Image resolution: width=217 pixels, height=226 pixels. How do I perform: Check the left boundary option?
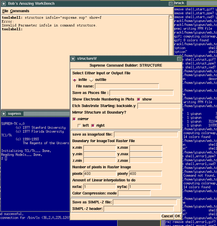point(79,125)
